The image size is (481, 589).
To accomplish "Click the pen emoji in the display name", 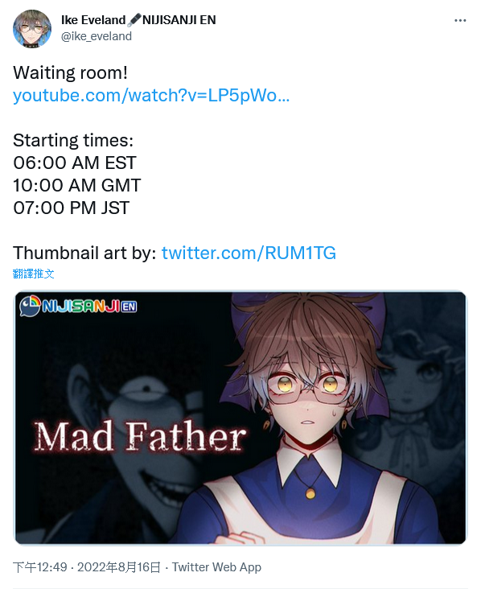I will click(134, 20).
